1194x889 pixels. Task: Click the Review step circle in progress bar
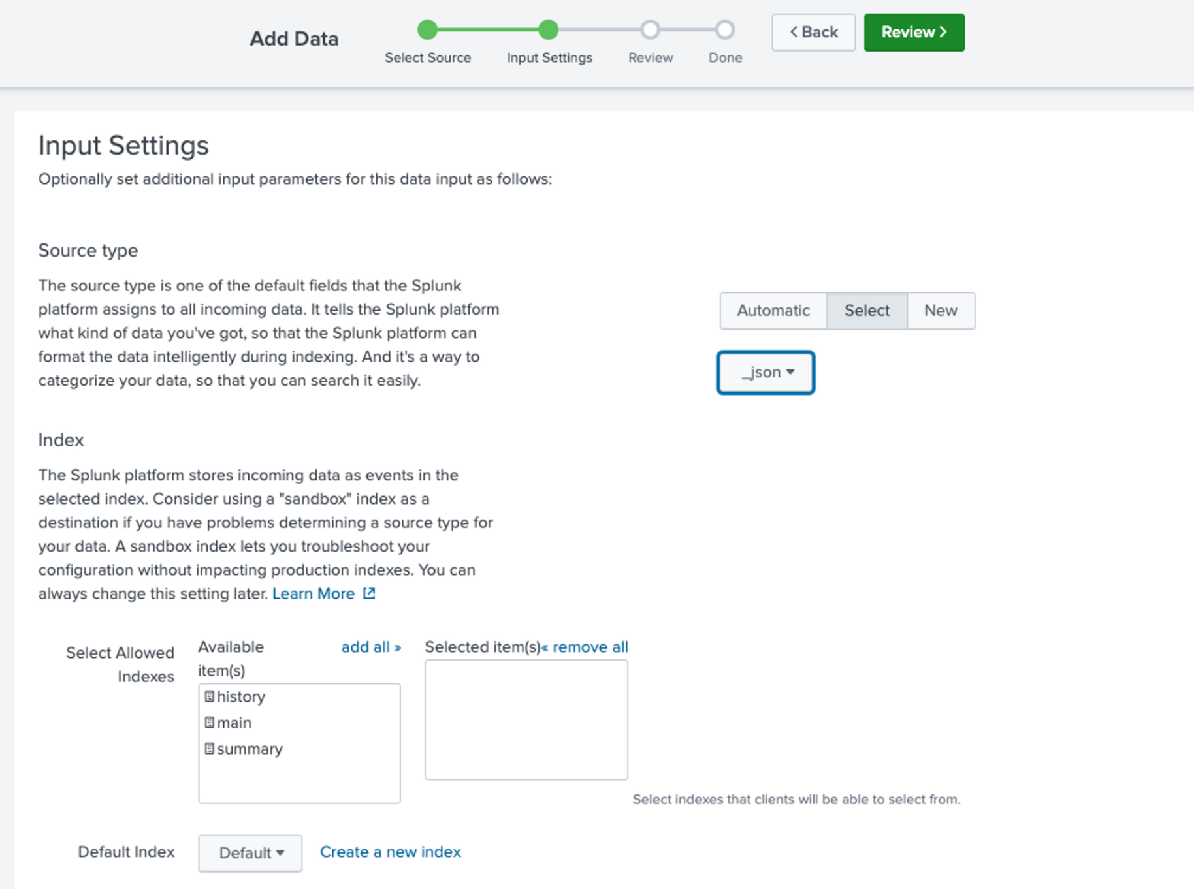pyautogui.click(x=650, y=29)
